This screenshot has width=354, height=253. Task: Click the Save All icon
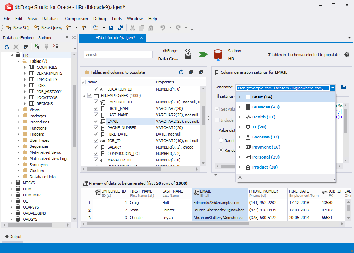[x=121, y=28]
